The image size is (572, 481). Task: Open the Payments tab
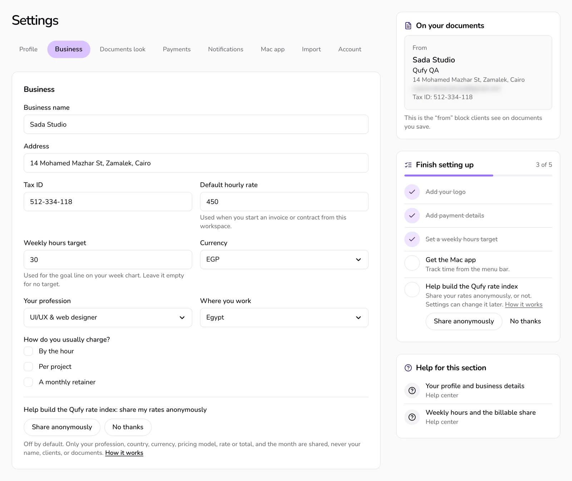pyautogui.click(x=177, y=49)
